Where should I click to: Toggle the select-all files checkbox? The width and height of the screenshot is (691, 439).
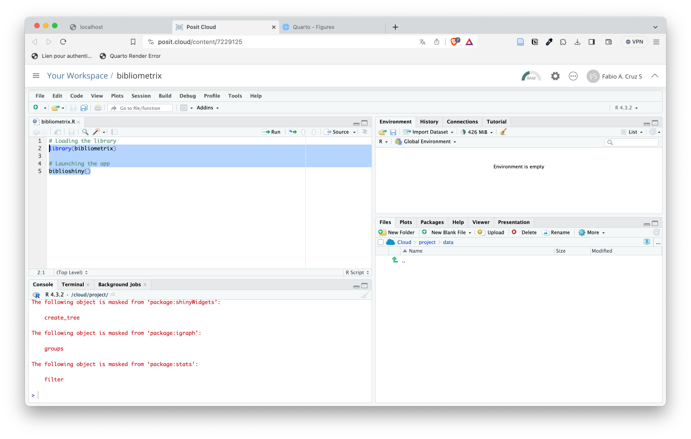(381, 242)
